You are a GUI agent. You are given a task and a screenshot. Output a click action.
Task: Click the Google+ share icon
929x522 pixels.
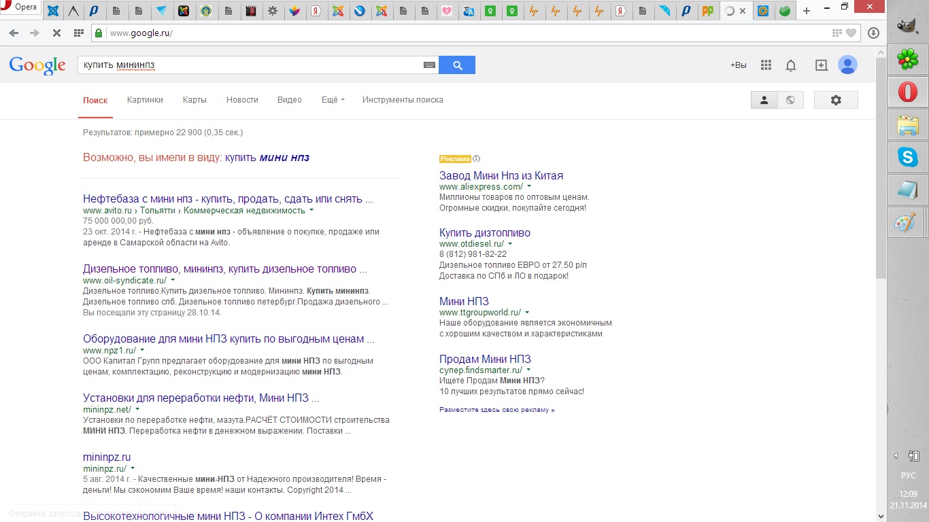[x=822, y=65]
